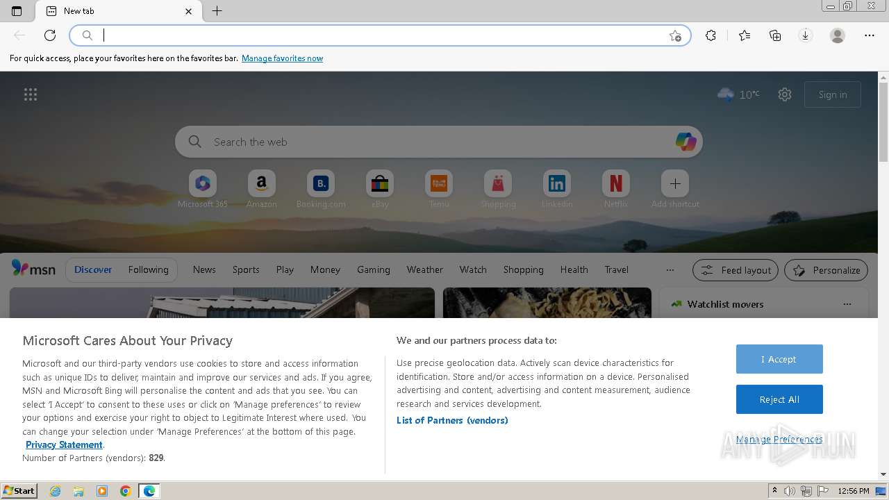Click the Sign in button
The image size is (889, 500).
point(833,94)
